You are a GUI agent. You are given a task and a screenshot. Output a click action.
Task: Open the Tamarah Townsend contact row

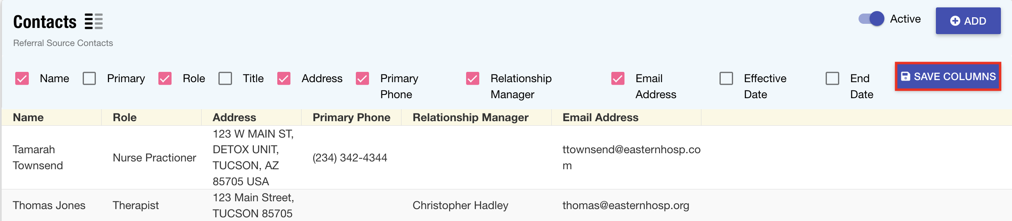pos(38,157)
